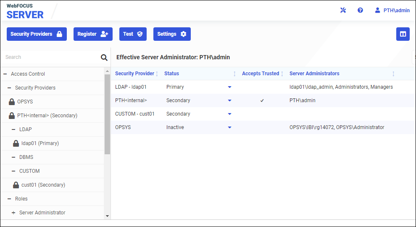416x227 pixels.
Task: Select OPSYS tree item text
Action: (25, 102)
